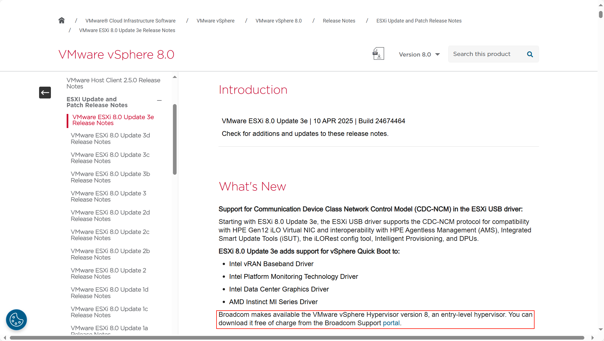Image resolution: width=604 pixels, height=341 pixels.
Task: Collapse sidebar with back arrow button
Action: (45, 93)
